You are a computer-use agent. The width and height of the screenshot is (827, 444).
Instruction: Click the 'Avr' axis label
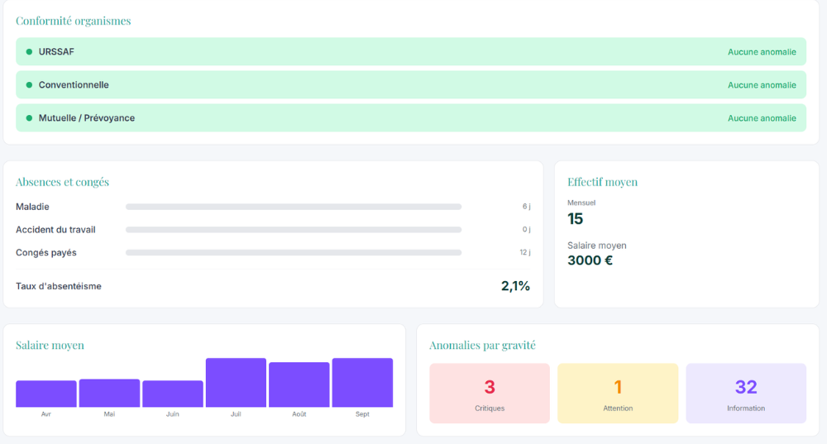[45, 414]
